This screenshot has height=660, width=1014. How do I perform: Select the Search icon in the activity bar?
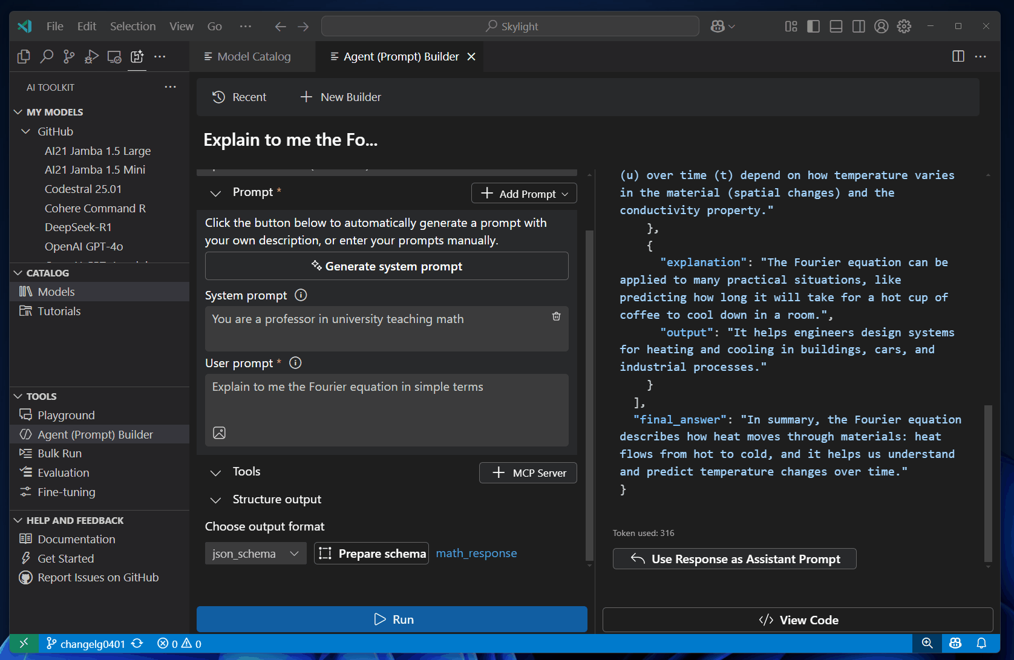[x=47, y=56]
